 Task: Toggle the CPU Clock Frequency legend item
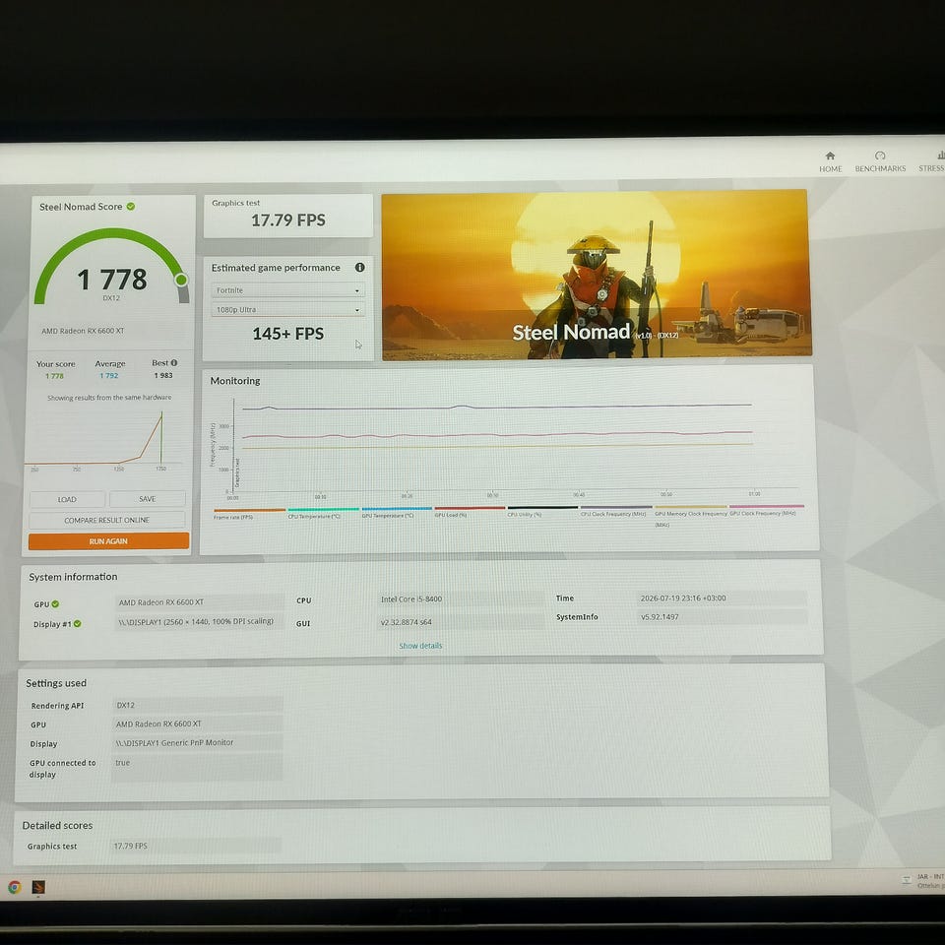616,511
